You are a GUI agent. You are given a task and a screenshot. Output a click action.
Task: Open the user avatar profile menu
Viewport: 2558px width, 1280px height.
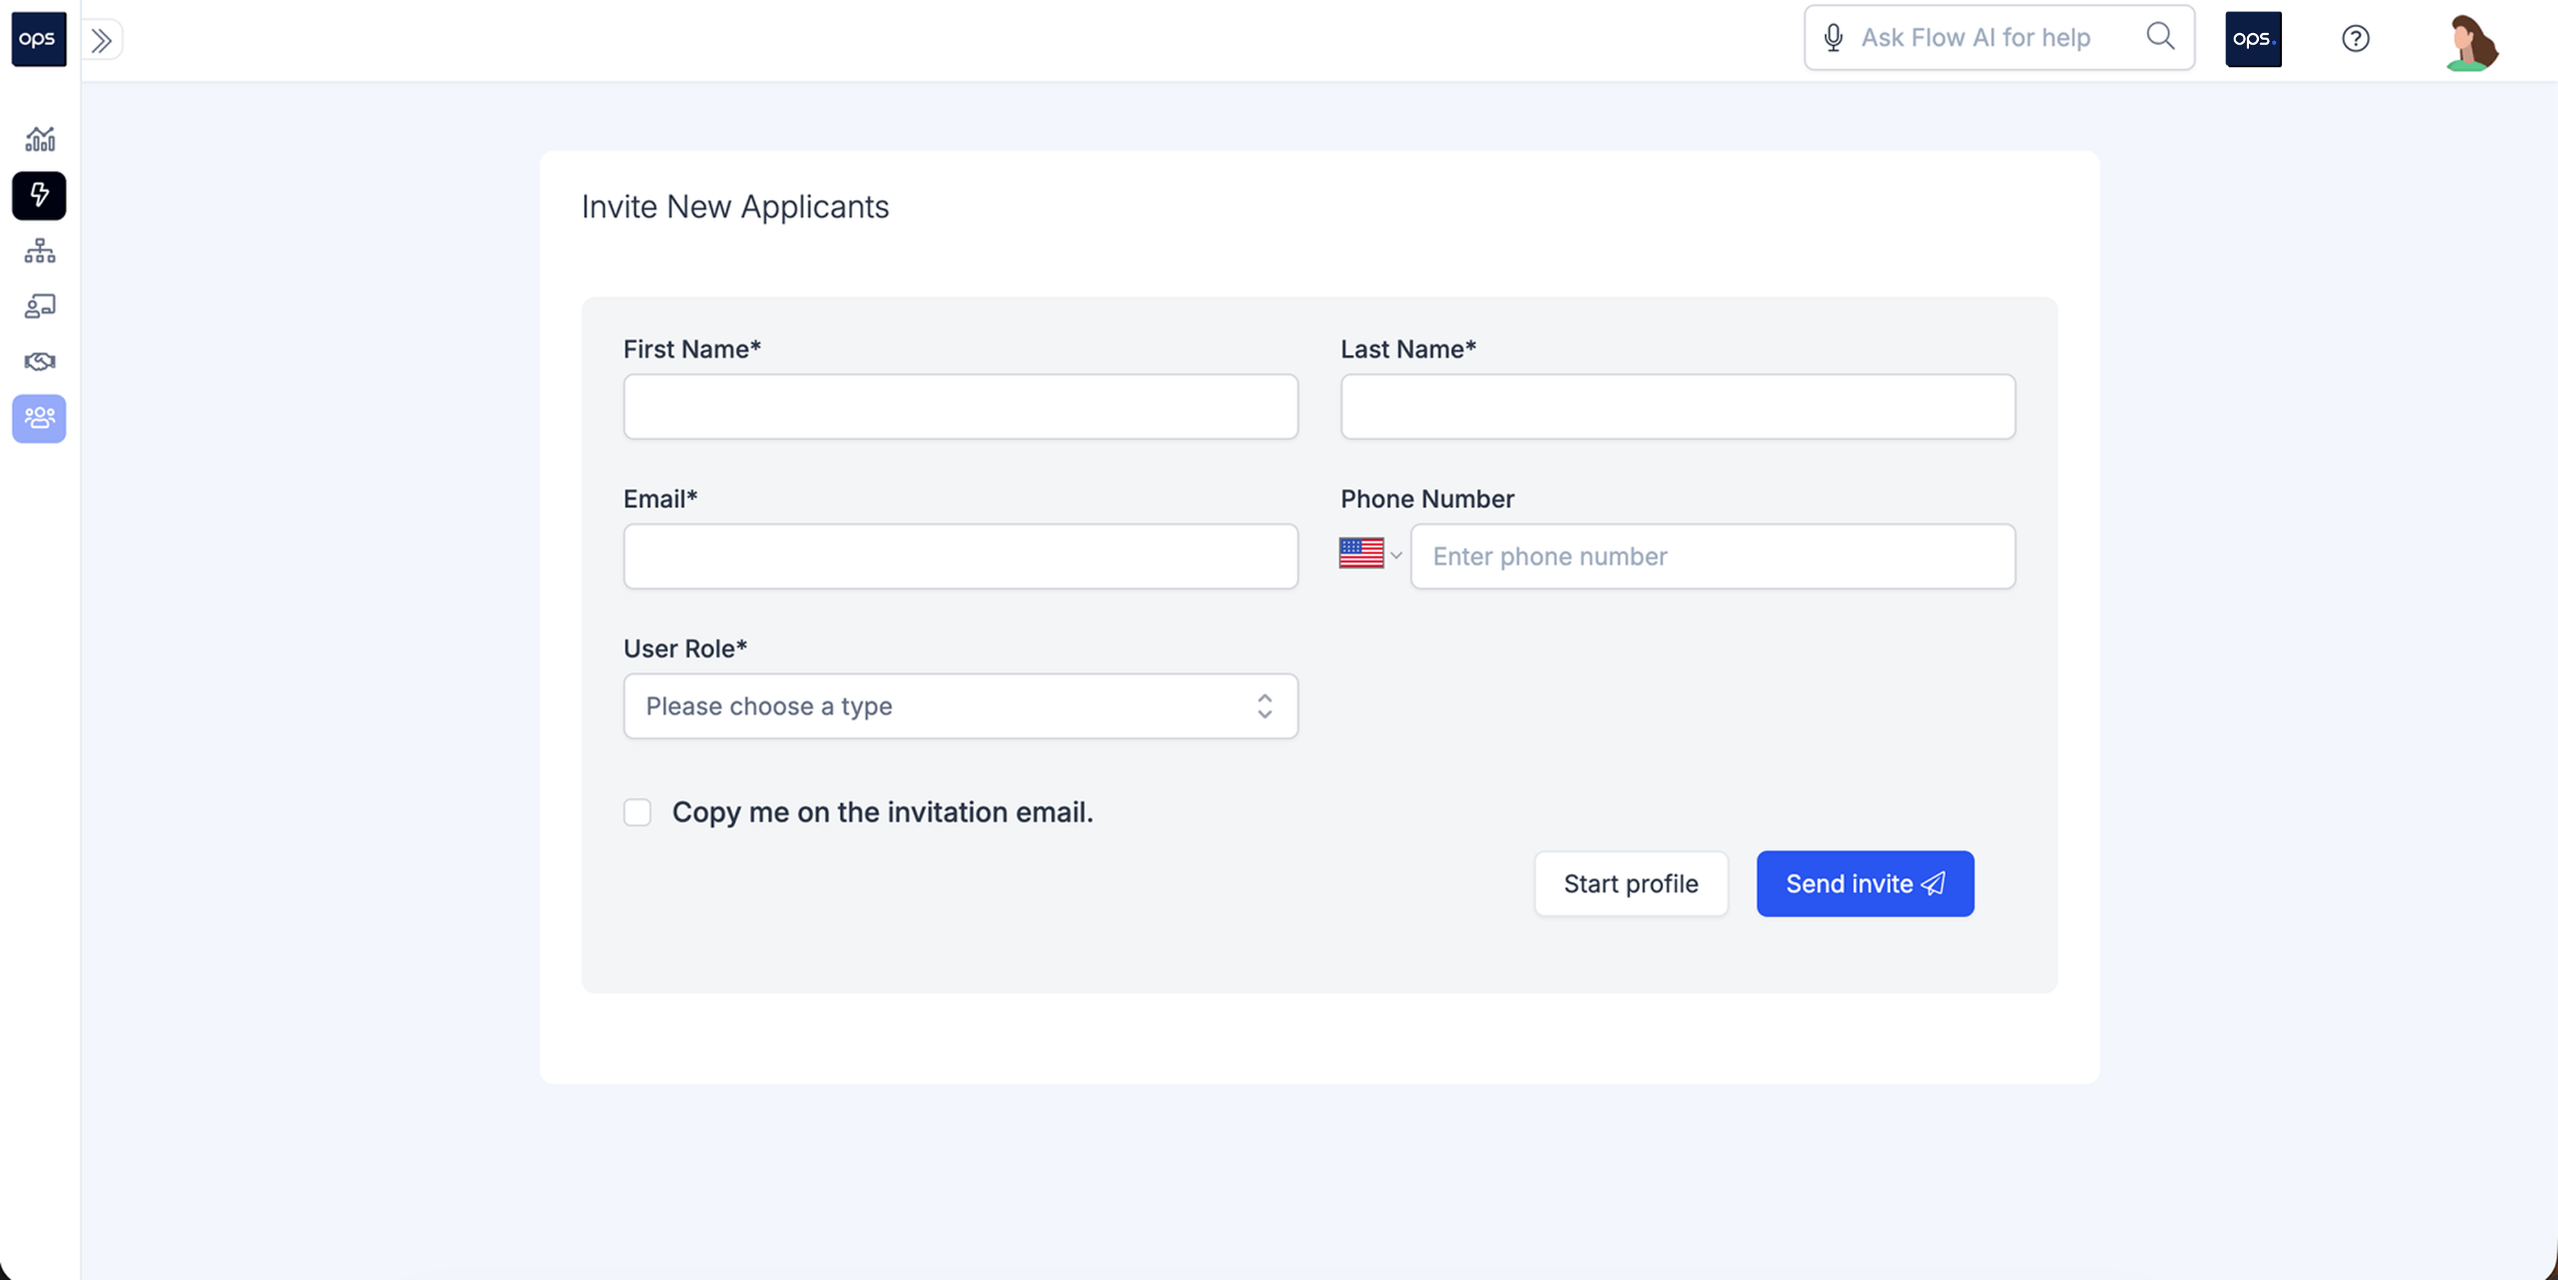tap(2472, 41)
